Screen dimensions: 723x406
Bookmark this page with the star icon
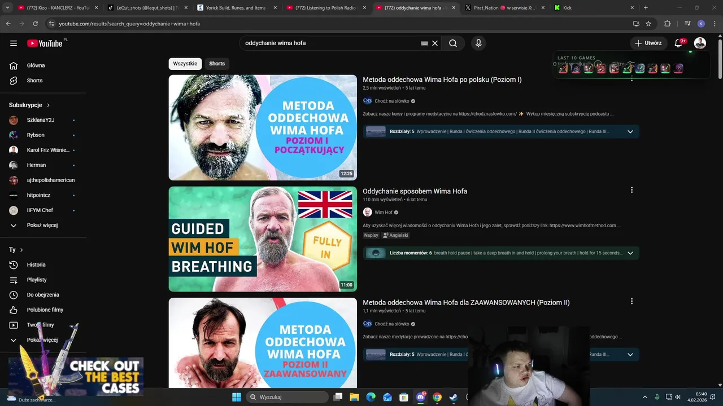point(648,24)
